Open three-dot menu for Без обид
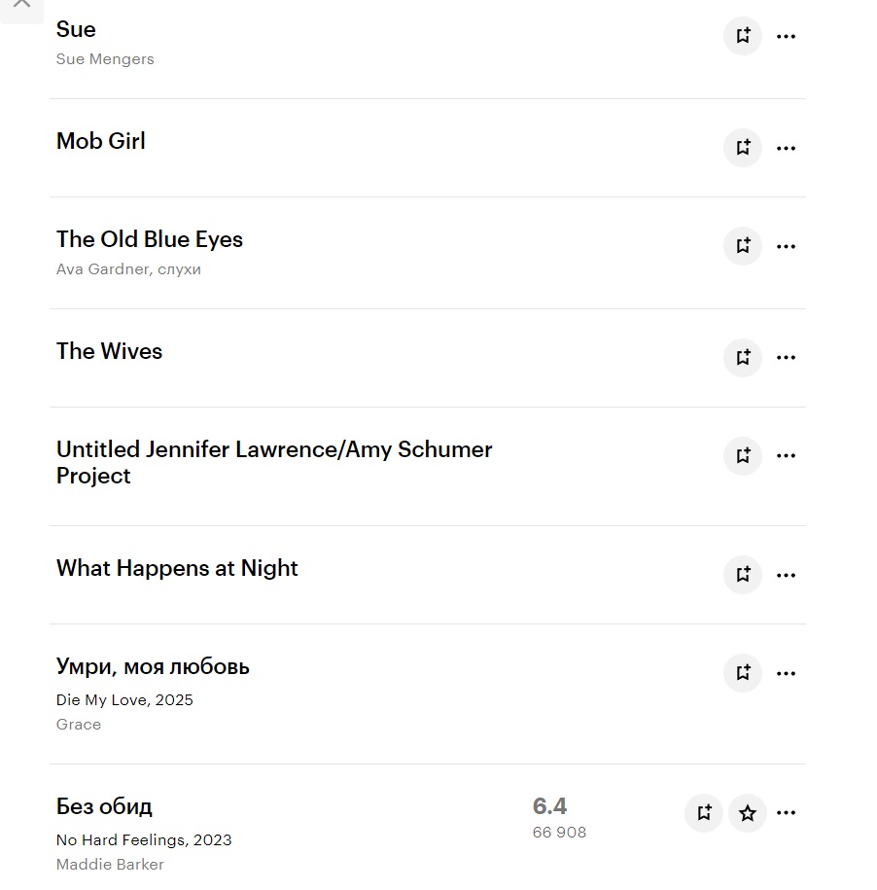The width and height of the screenshot is (877, 890). click(x=787, y=813)
